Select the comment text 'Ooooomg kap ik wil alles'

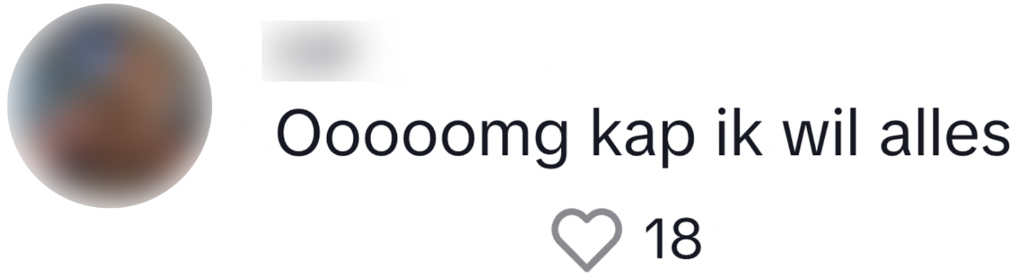[x=643, y=135]
